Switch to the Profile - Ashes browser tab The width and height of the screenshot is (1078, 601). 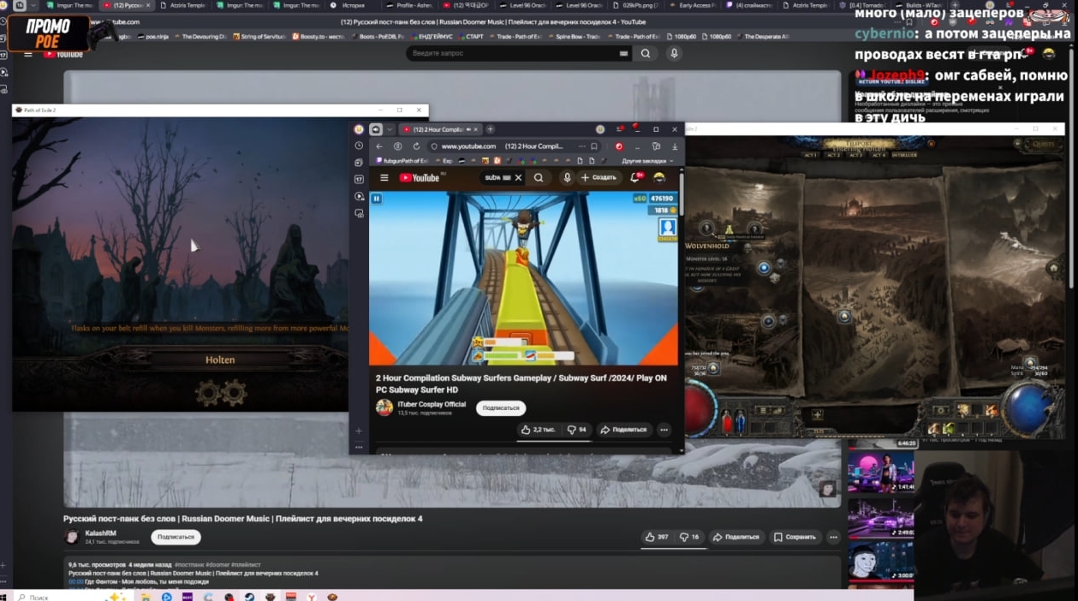tap(411, 5)
